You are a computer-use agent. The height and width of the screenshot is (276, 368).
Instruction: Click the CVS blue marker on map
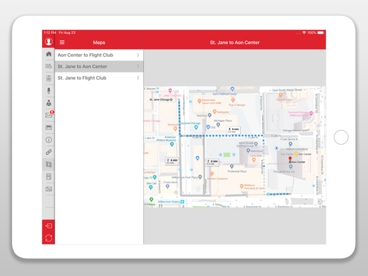point(208,127)
